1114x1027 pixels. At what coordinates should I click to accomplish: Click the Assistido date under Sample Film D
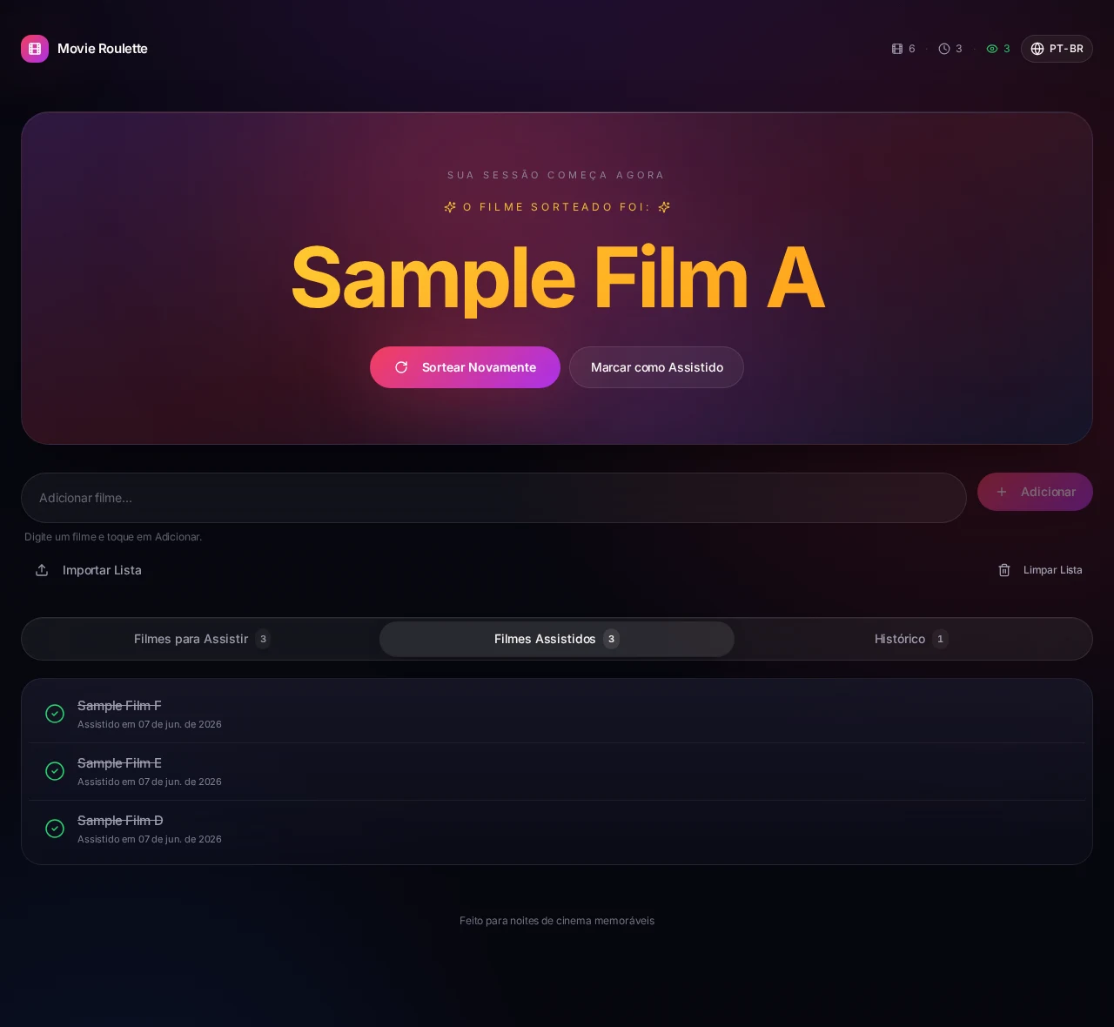pos(150,839)
